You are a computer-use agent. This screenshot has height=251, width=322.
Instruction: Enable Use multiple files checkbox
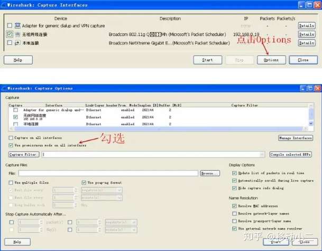pyautogui.click(x=11, y=182)
